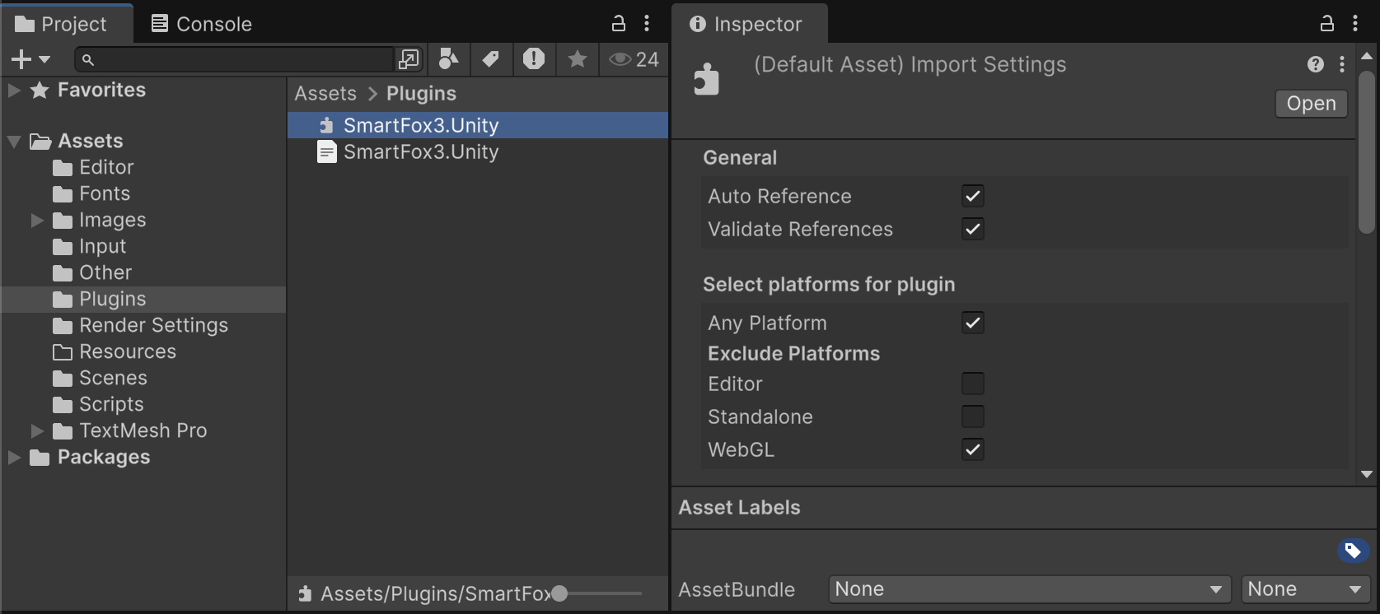Expand the TextMesh Pro folder arrow
This screenshot has height=614, width=1380.
tap(37, 430)
